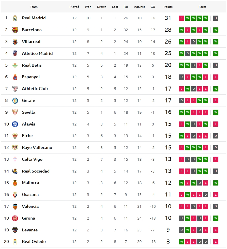Click the Villarreal club crest
The image size is (227, 249).
point(15,42)
